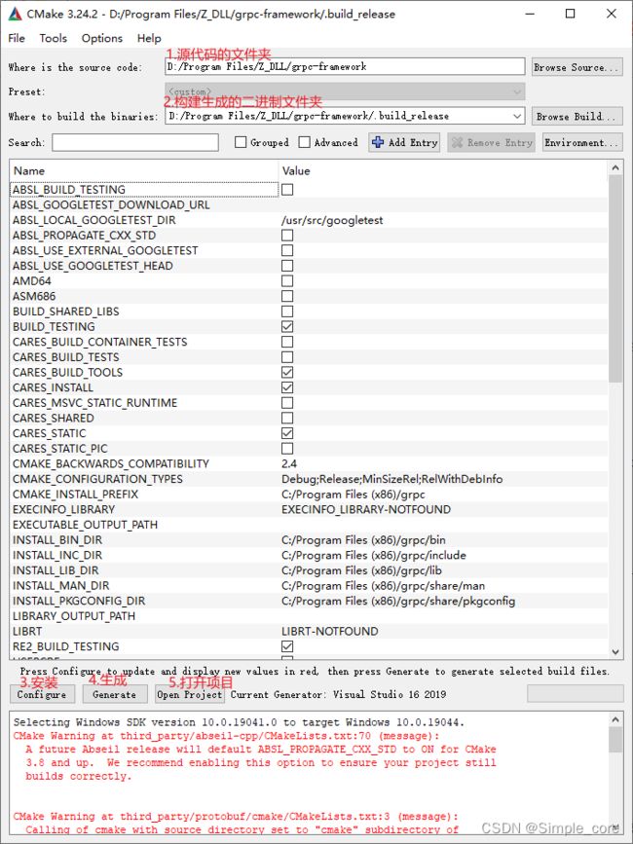
Task: Uncheck the CARES_STATIC checkbox
Action: [287, 433]
